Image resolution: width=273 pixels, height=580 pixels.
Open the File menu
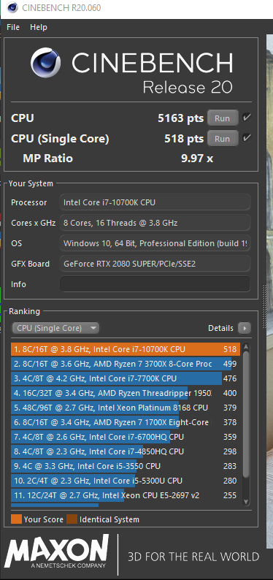[x=13, y=27]
